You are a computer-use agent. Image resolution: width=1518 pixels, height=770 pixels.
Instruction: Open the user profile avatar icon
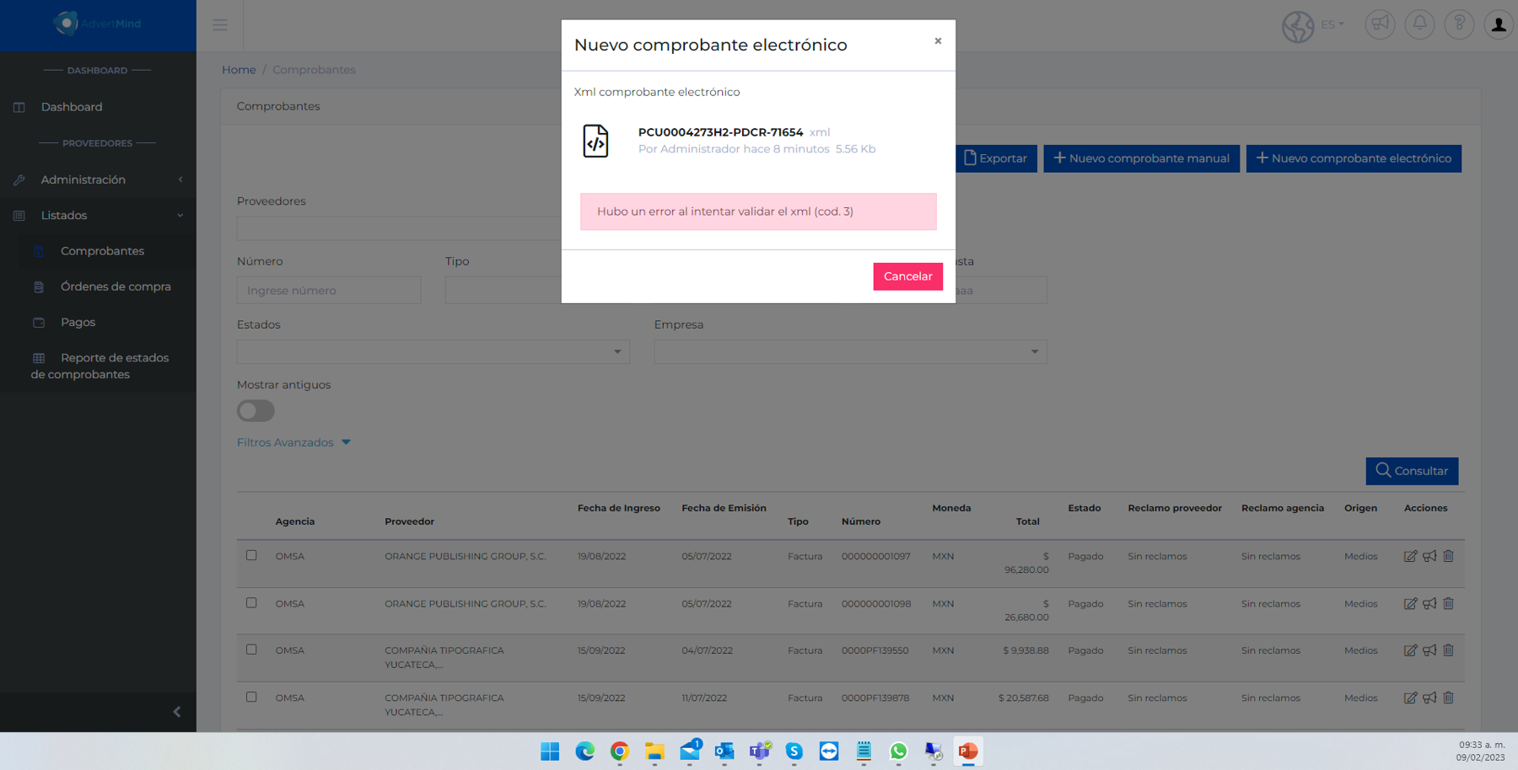pyautogui.click(x=1499, y=24)
